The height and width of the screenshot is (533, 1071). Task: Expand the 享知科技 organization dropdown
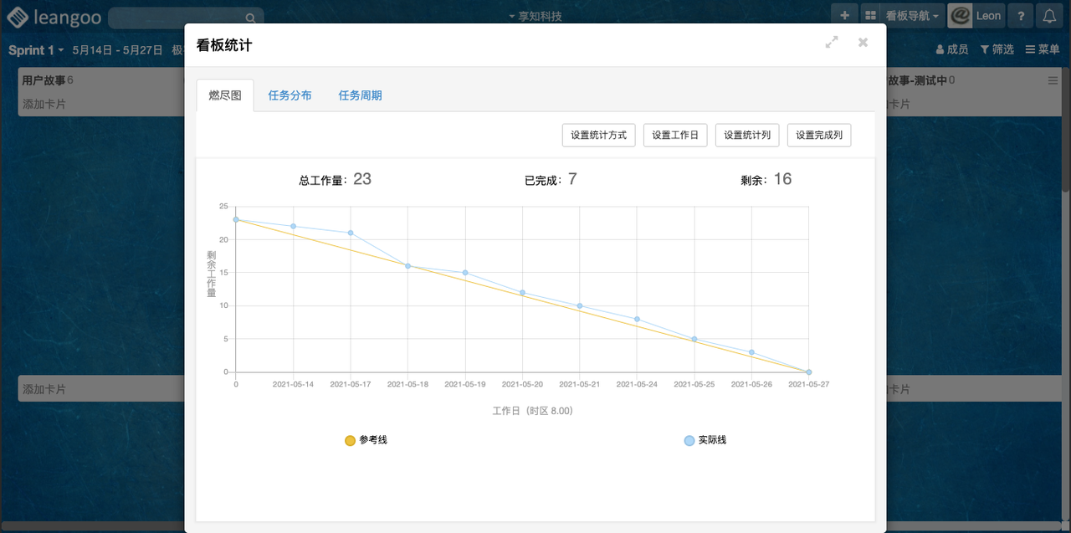pyautogui.click(x=535, y=17)
